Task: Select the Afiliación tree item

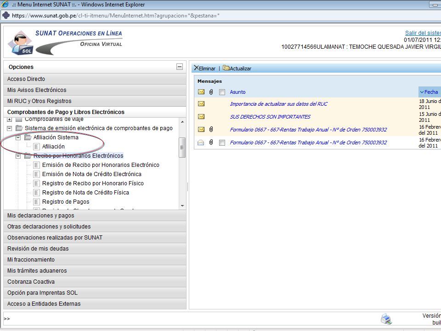Action: click(x=53, y=147)
